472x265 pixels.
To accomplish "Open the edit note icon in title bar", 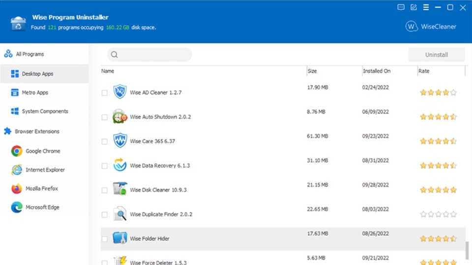I will click(x=413, y=7).
